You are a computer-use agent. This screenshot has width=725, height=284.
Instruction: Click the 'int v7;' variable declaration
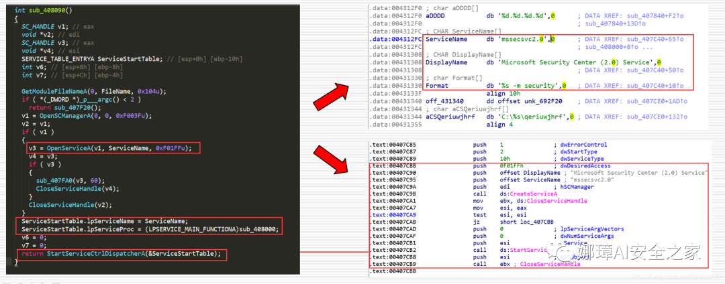click(72, 76)
